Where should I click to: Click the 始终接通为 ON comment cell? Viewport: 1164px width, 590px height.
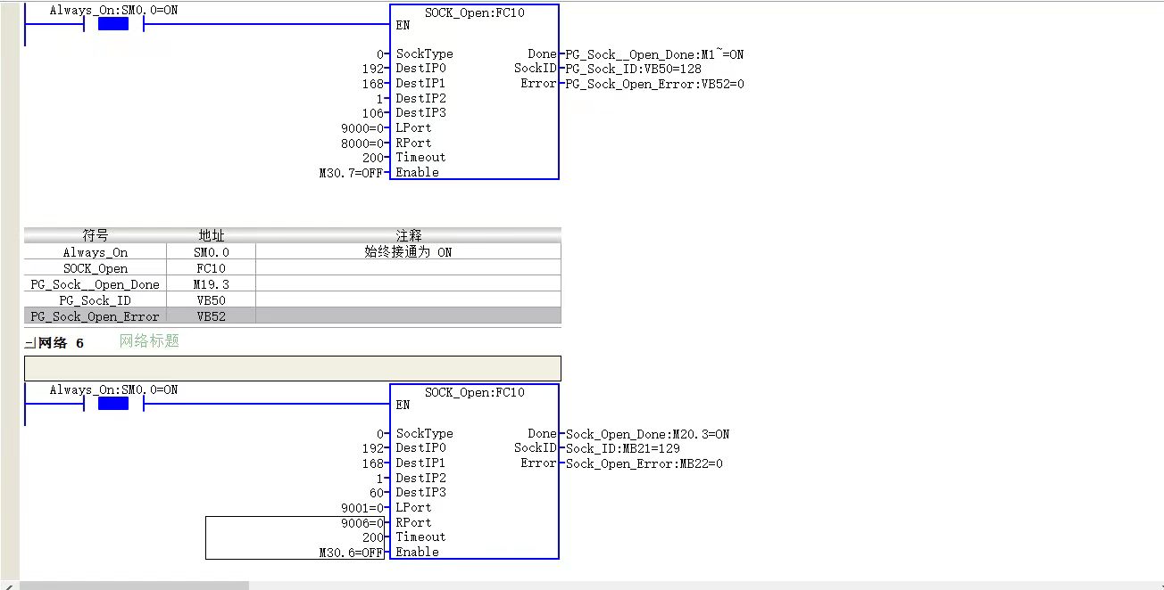click(409, 252)
